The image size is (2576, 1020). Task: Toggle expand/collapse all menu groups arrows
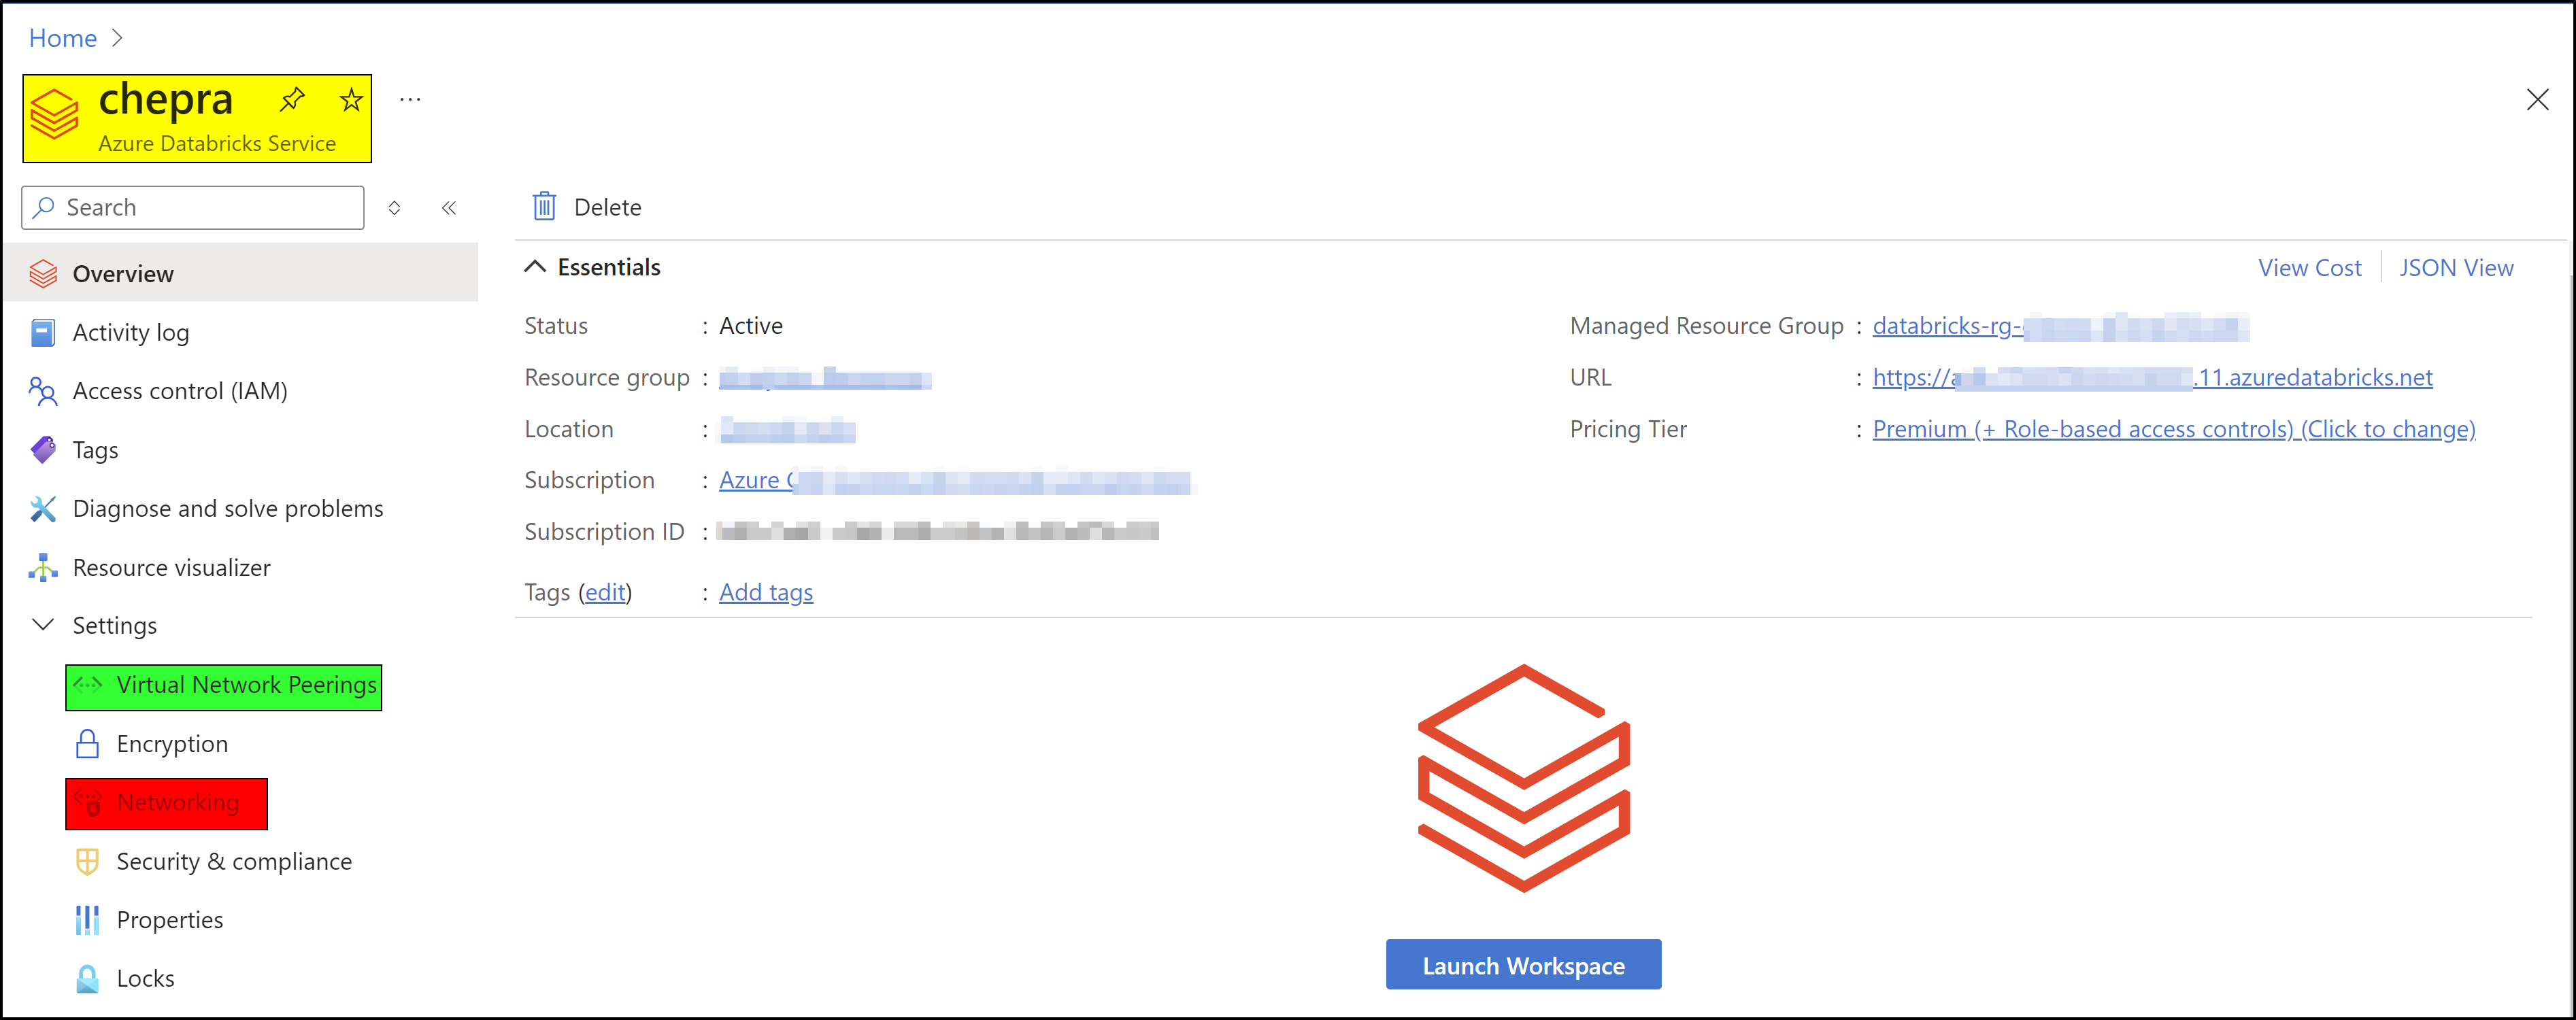point(394,207)
